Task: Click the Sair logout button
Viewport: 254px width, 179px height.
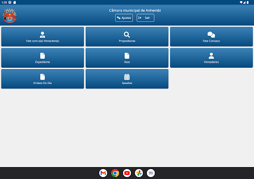Action: coord(145,18)
